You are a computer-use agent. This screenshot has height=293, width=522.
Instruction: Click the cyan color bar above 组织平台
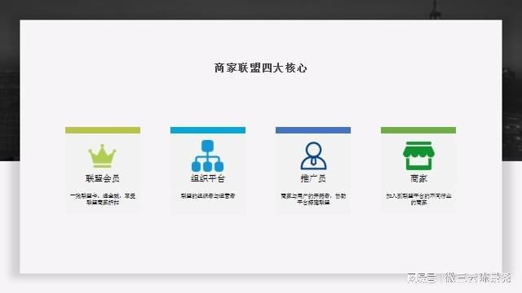208,130
